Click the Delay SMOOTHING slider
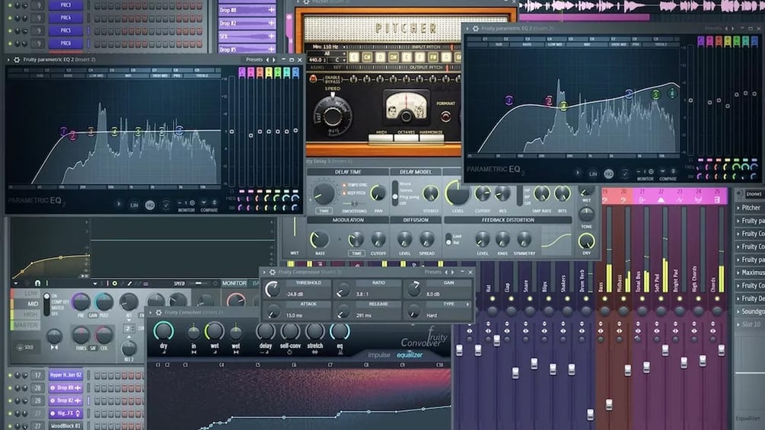The width and height of the screenshot is (765, 430). [x=355, y=204]
